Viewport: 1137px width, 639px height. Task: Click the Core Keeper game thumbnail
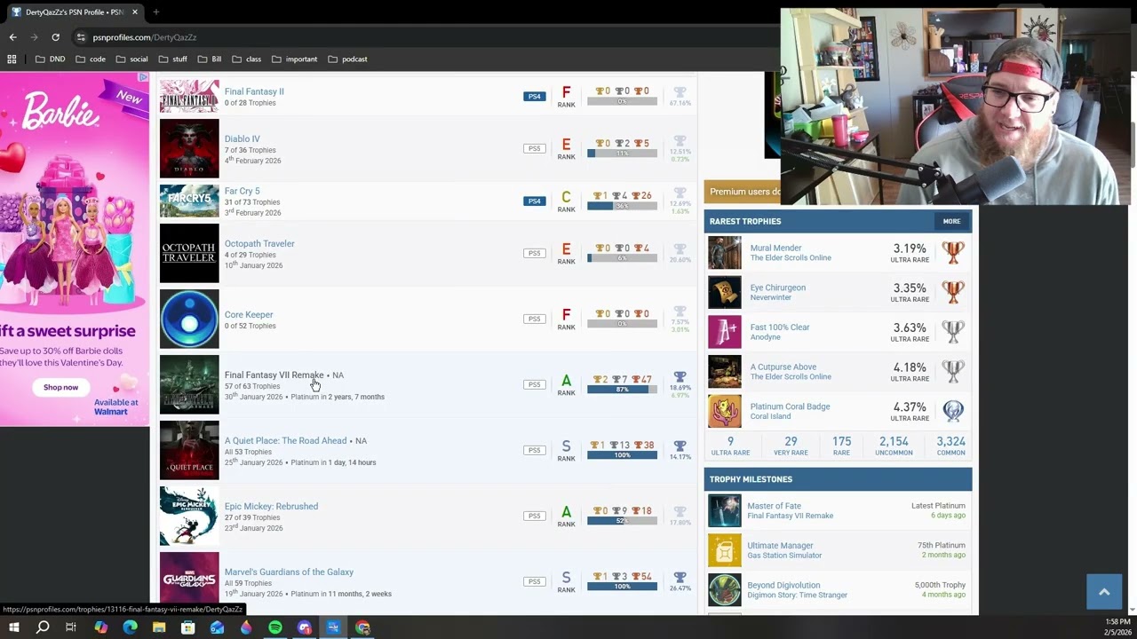189,319
